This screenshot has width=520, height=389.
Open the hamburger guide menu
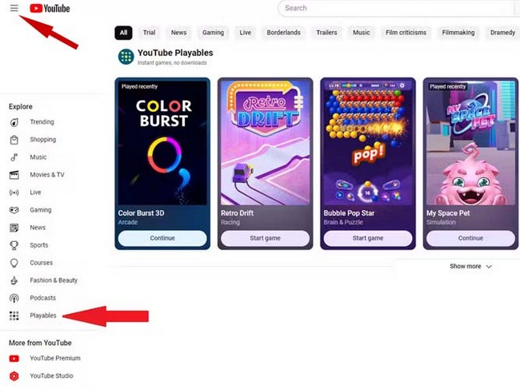14,8
